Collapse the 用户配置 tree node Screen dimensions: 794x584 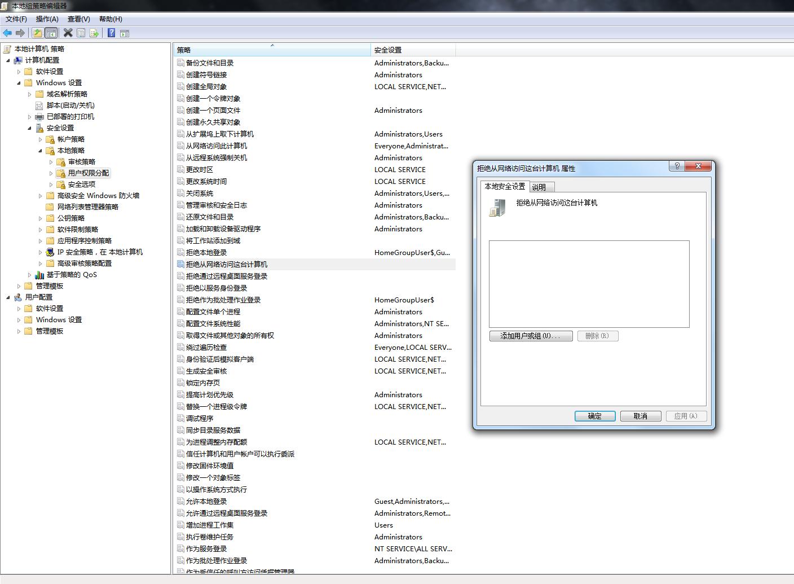click(8, 297)
